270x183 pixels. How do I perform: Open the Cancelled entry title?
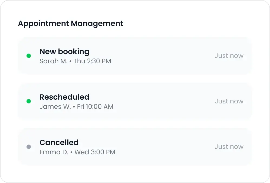pyautogui.click(x=59, y=142)
